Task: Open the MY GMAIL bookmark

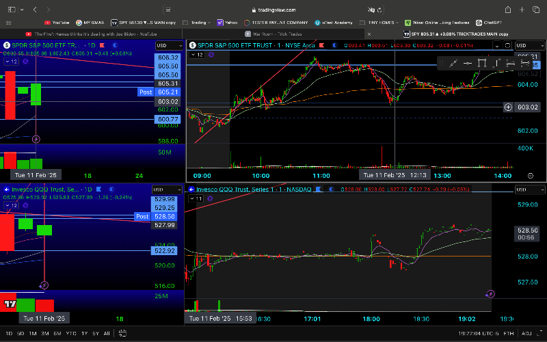Action: point(90,23)
